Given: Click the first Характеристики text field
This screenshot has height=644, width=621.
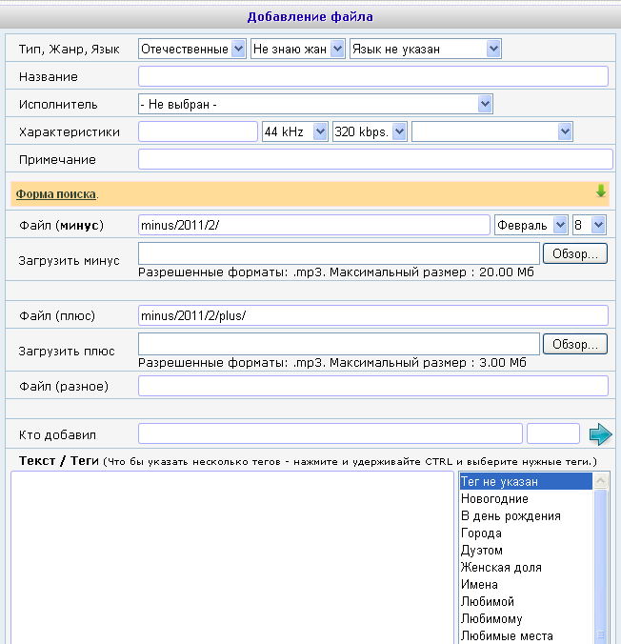Looking at the screenshot, I should pyautogui.click(x=198, y=131).
